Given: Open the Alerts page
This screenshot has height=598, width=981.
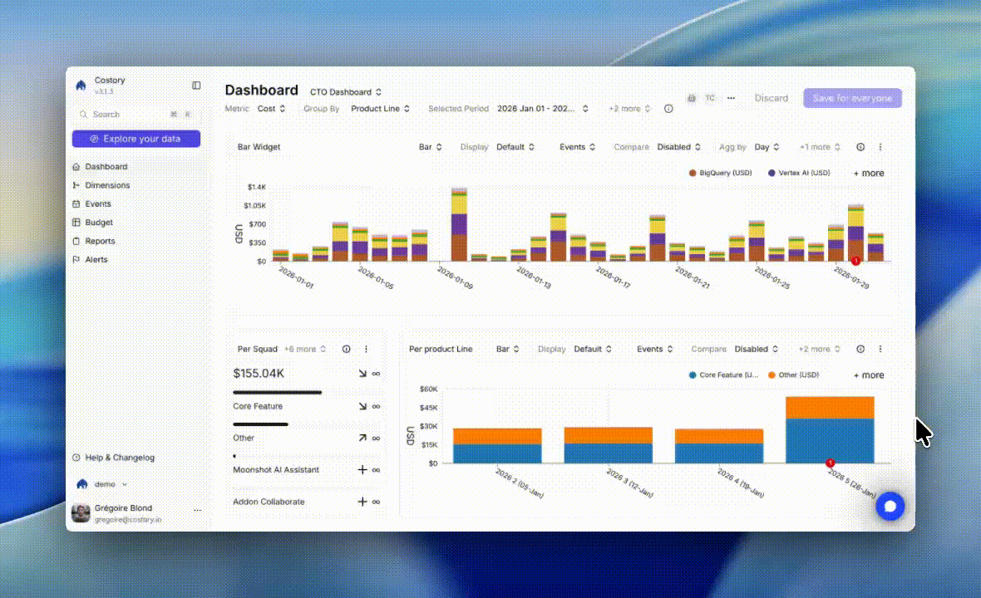Looking at the screenshot, I should click(x=96, y=259).
